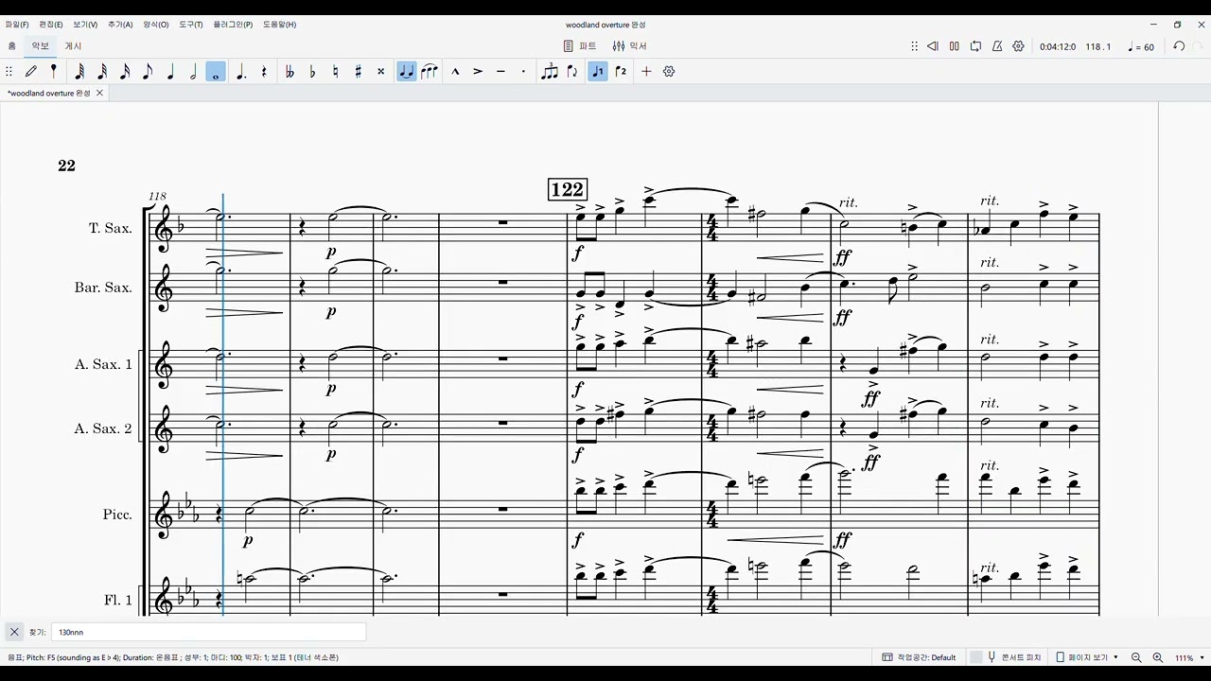Click the plus add-element toolbar button
1211x681 pixels.
tap(646, 71)
